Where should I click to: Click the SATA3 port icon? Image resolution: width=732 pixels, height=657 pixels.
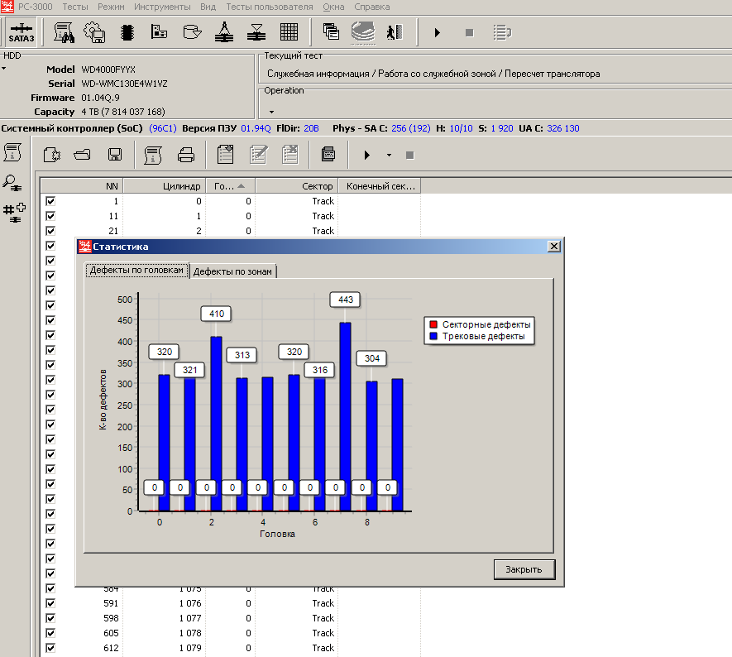[x=21, y=32]
